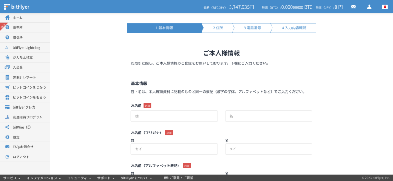Open bitFlyer Lightning in sidebar
The width and height of the screenshot is (393, 181).
(x=26, y=47)
